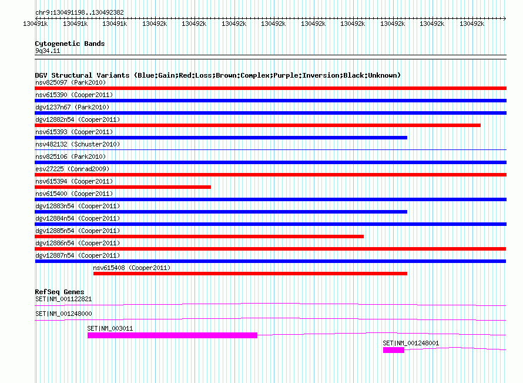This screenshot has height=383, width=523.
Task: Click the chr9:130491198..130492382 region label
Action: (x=79, y=12)
